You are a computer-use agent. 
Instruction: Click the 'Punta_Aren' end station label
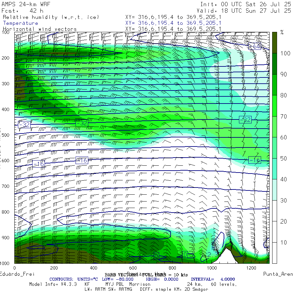278,274
